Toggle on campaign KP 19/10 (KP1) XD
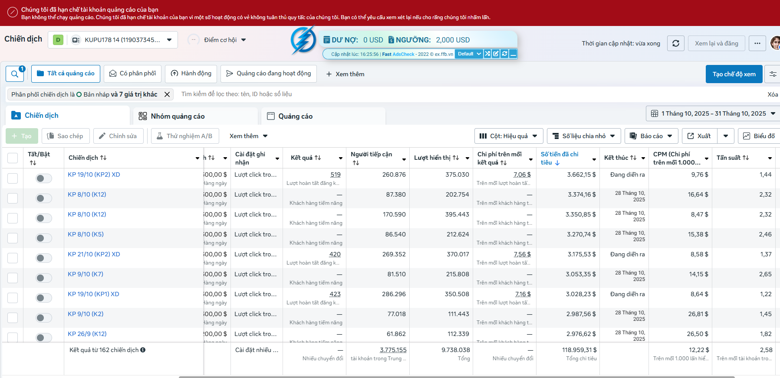 click(x=44, y=298)
